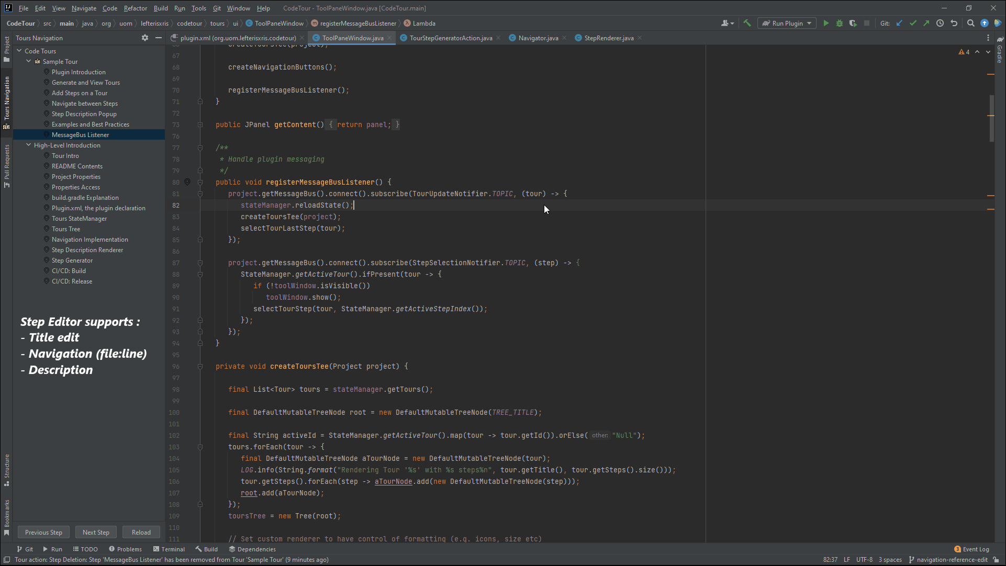The image size is (1006, 566).
Task: Click the Next Step button
Action: click(x=96, y=532)
